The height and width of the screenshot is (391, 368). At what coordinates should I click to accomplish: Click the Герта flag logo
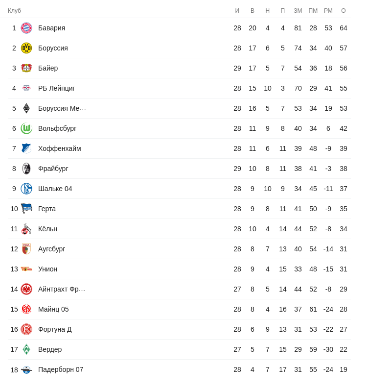(x=26, y=209)
